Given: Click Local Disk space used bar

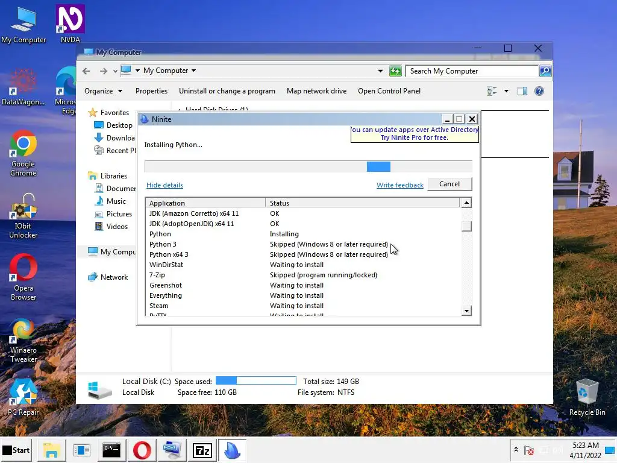Looking at the screenshot, I should 255,380.
